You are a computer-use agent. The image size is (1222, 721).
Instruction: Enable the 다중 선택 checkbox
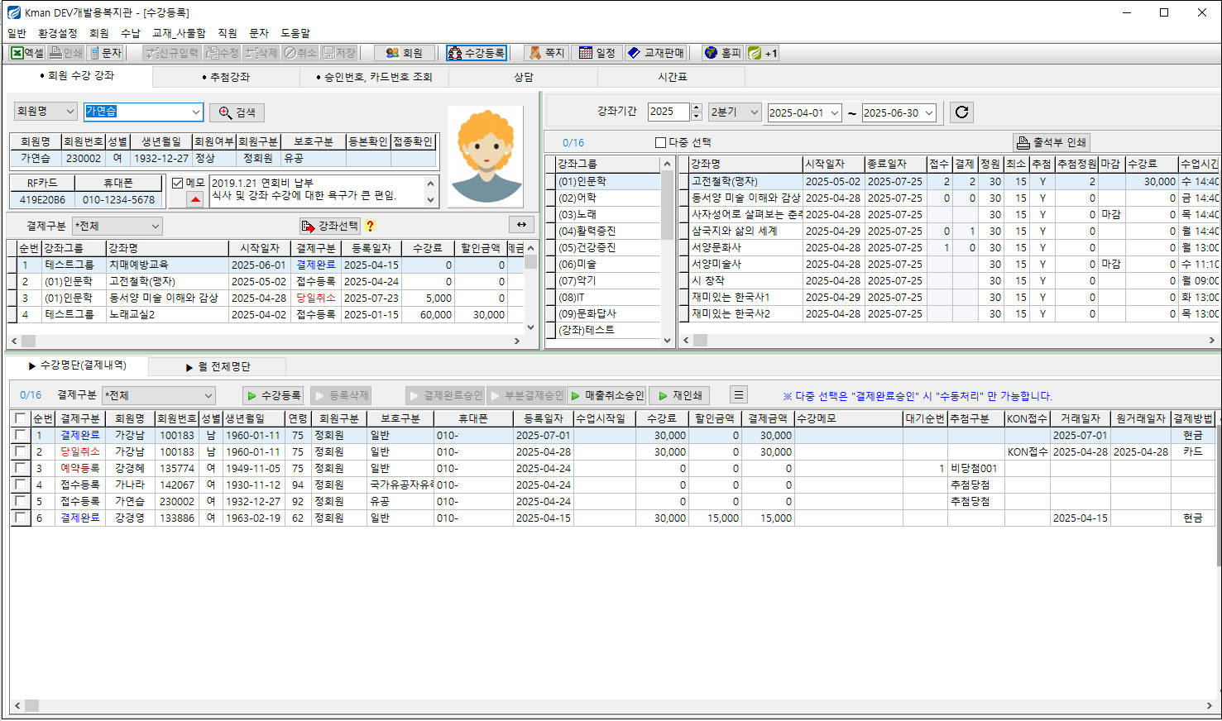(x=660, y=142)
